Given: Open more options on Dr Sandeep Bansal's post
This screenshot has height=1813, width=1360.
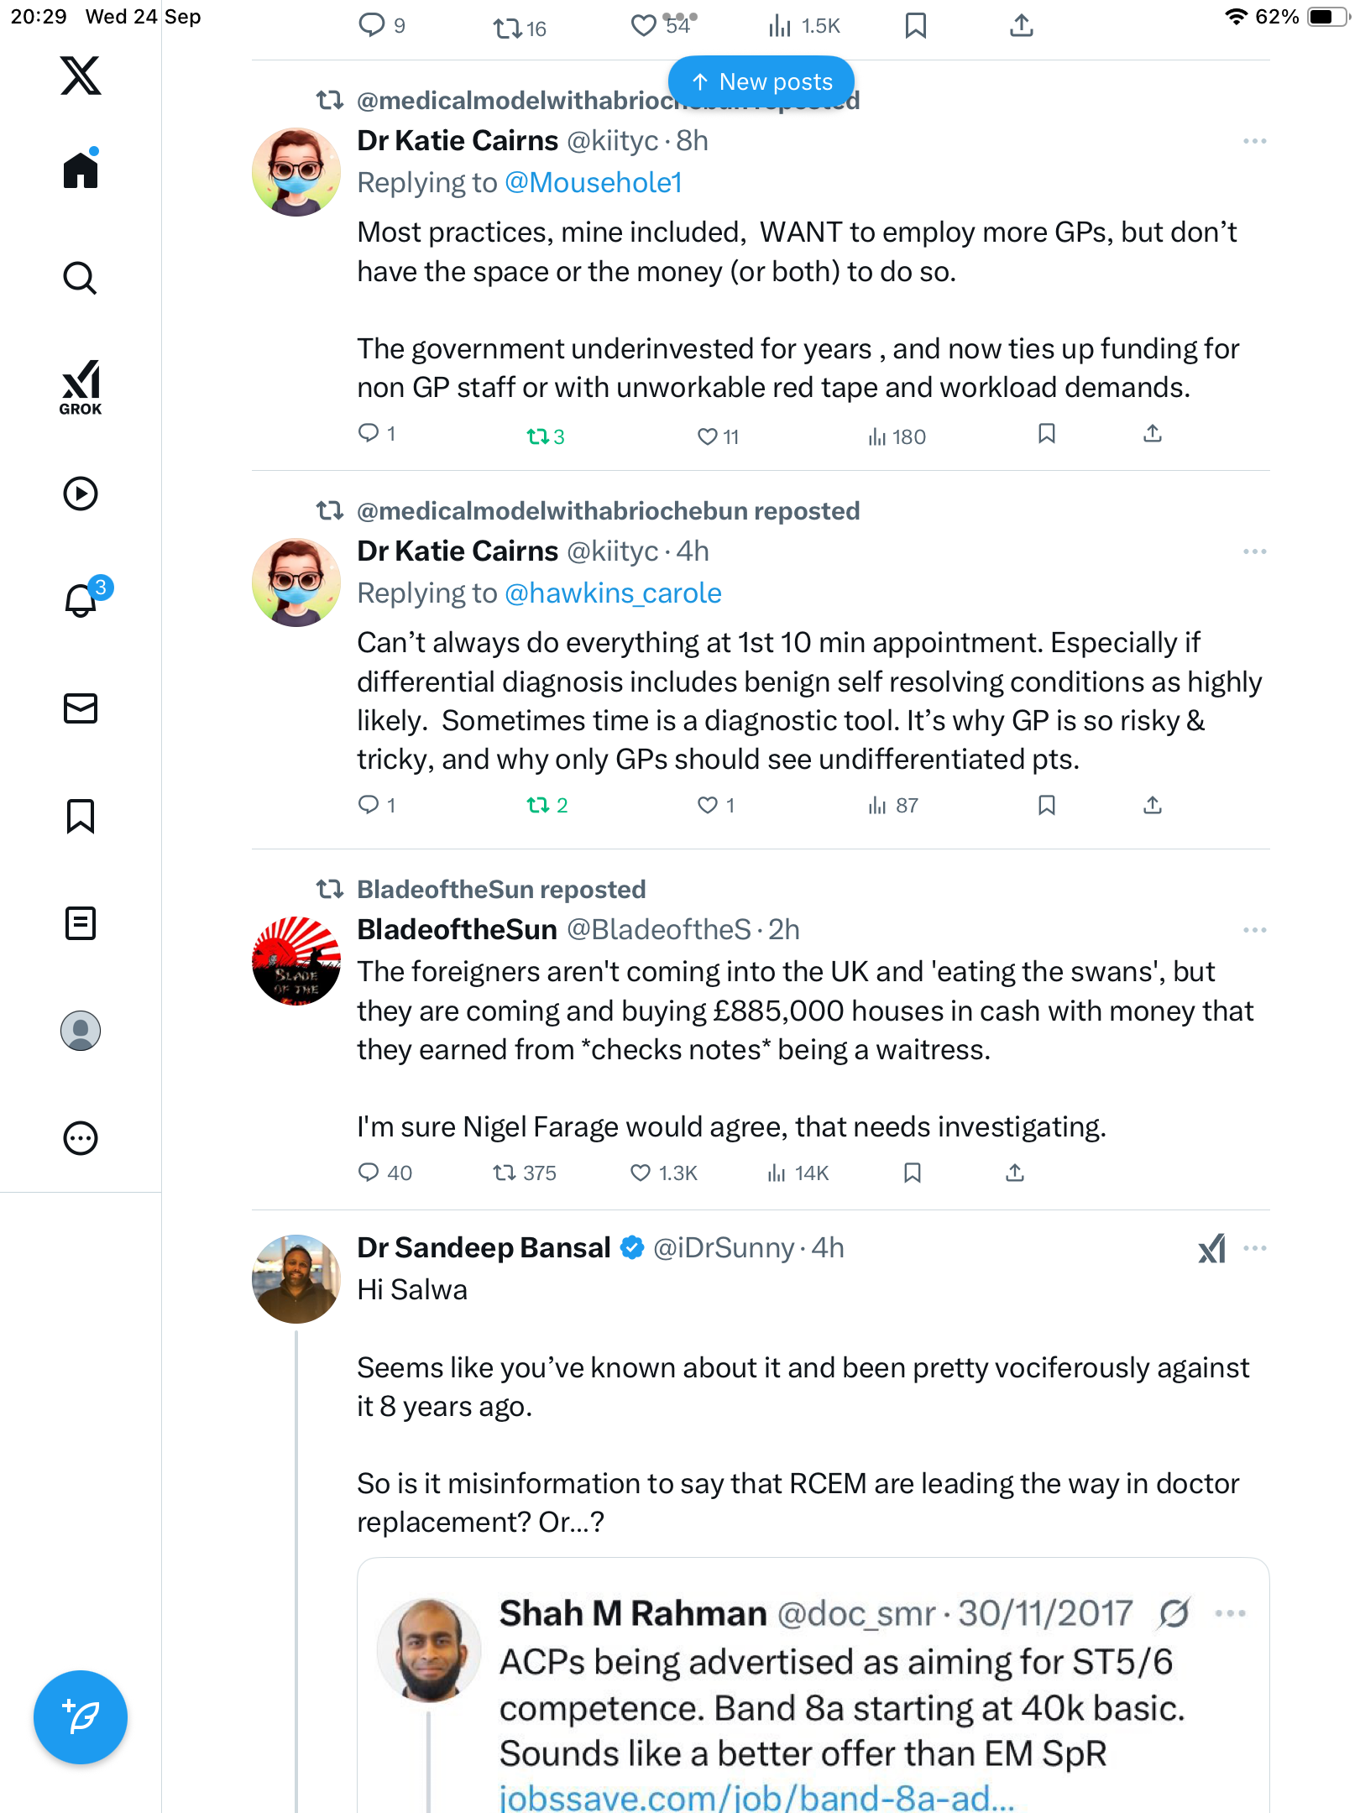Looking at the screenshot, I should point(1254,1248).
